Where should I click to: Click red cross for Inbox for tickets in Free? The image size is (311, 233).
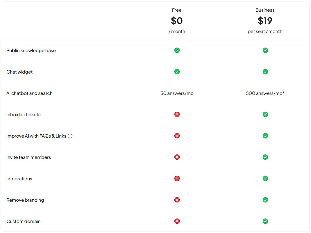[x=177, y=114]
